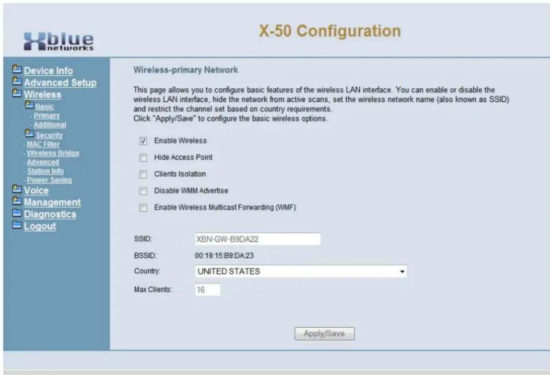Open the Advanced Setup menu

pyautogui.click(x=60, y=83)
